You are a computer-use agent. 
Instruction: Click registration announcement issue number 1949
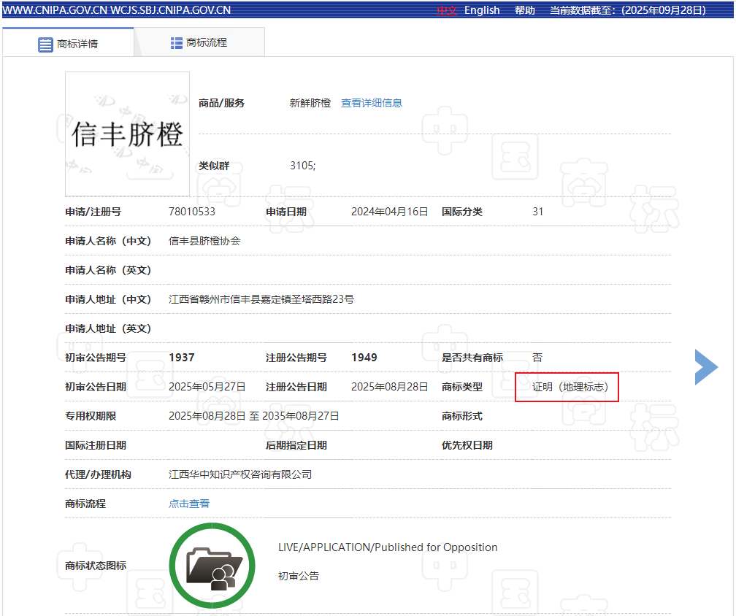(364, 358)
